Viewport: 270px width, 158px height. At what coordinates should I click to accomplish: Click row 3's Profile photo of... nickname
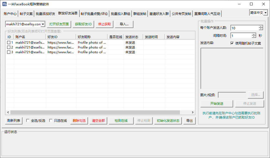click(92, 52)
